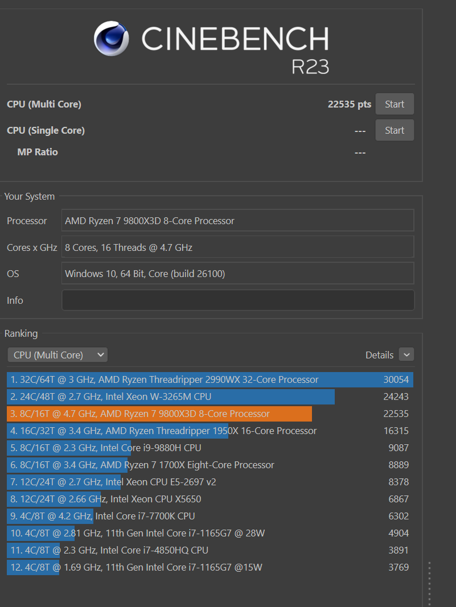Select ranking row 5 Intel Core i9-9880H
The image size is (456, 607).
210,448
